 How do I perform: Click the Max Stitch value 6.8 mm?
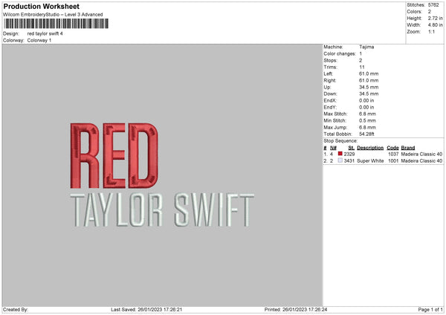tap(367, 114)
